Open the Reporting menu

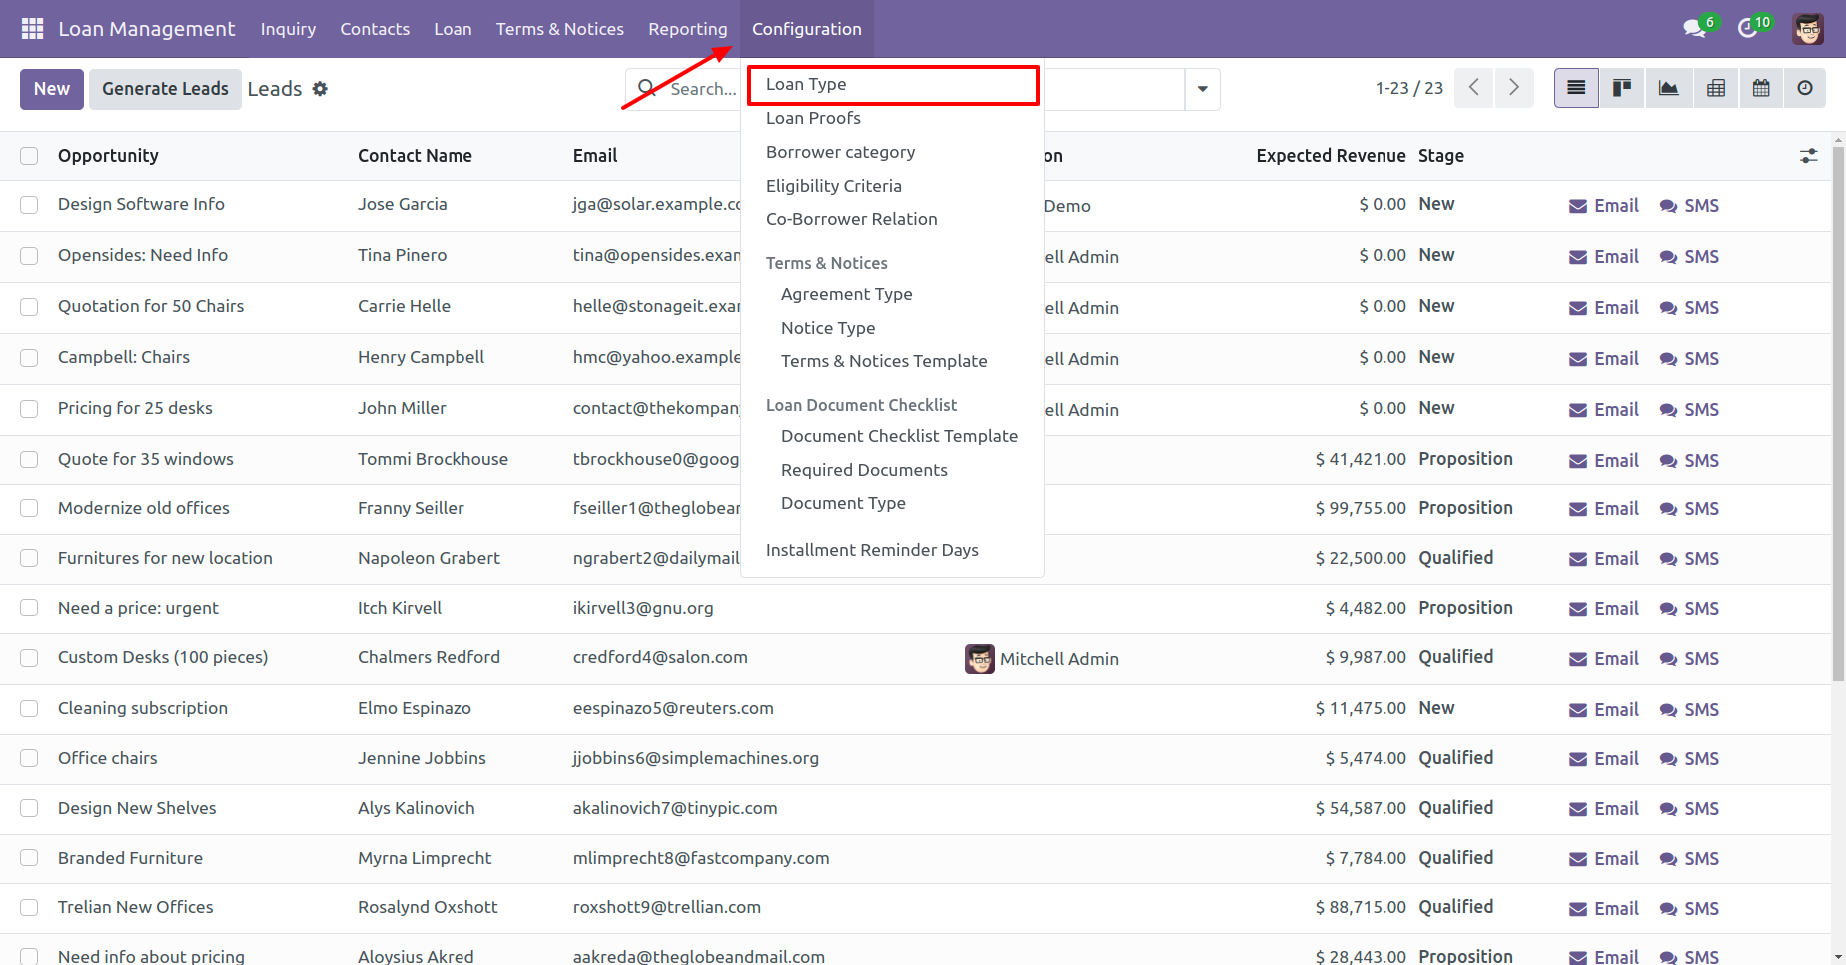[688, 29]
